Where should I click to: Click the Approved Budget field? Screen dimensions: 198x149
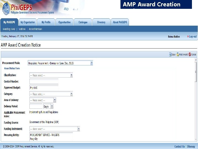pos(44,87)
